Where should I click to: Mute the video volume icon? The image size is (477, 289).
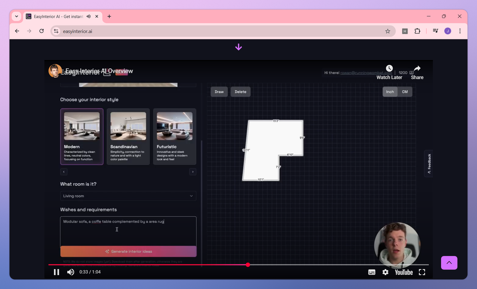(71, 272)
